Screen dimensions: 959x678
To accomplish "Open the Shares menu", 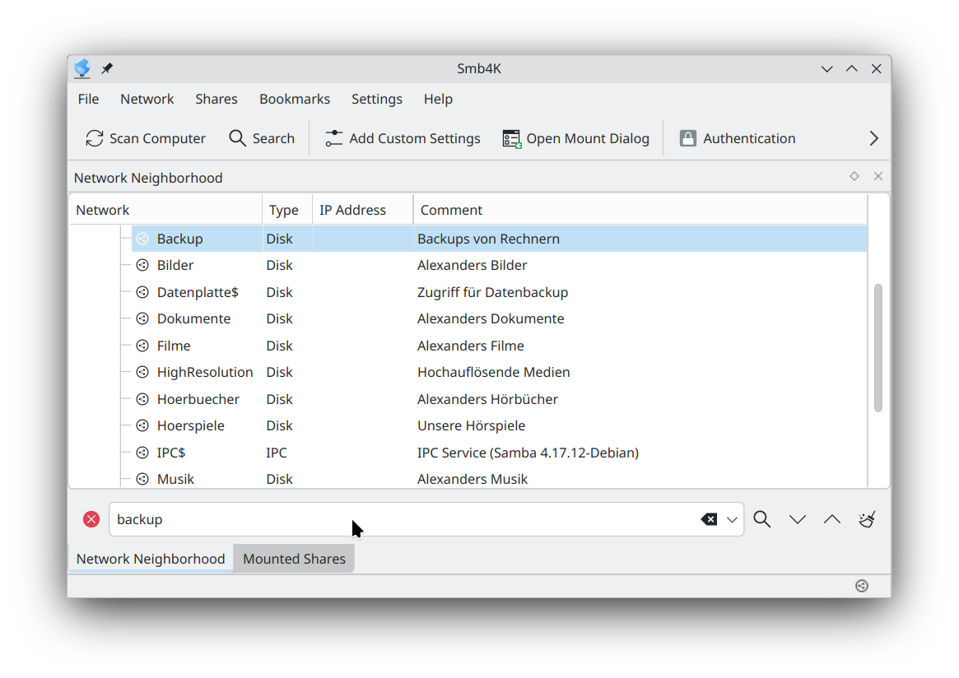I will click(x=216, y=99).
